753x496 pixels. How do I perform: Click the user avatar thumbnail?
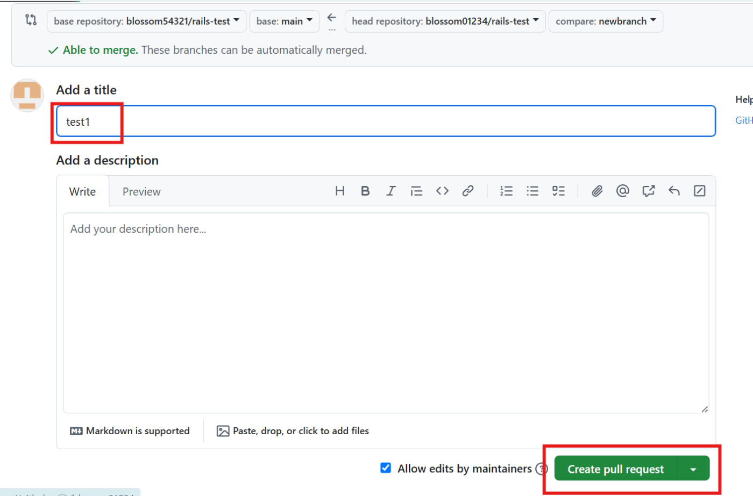[x=27, y=96]
